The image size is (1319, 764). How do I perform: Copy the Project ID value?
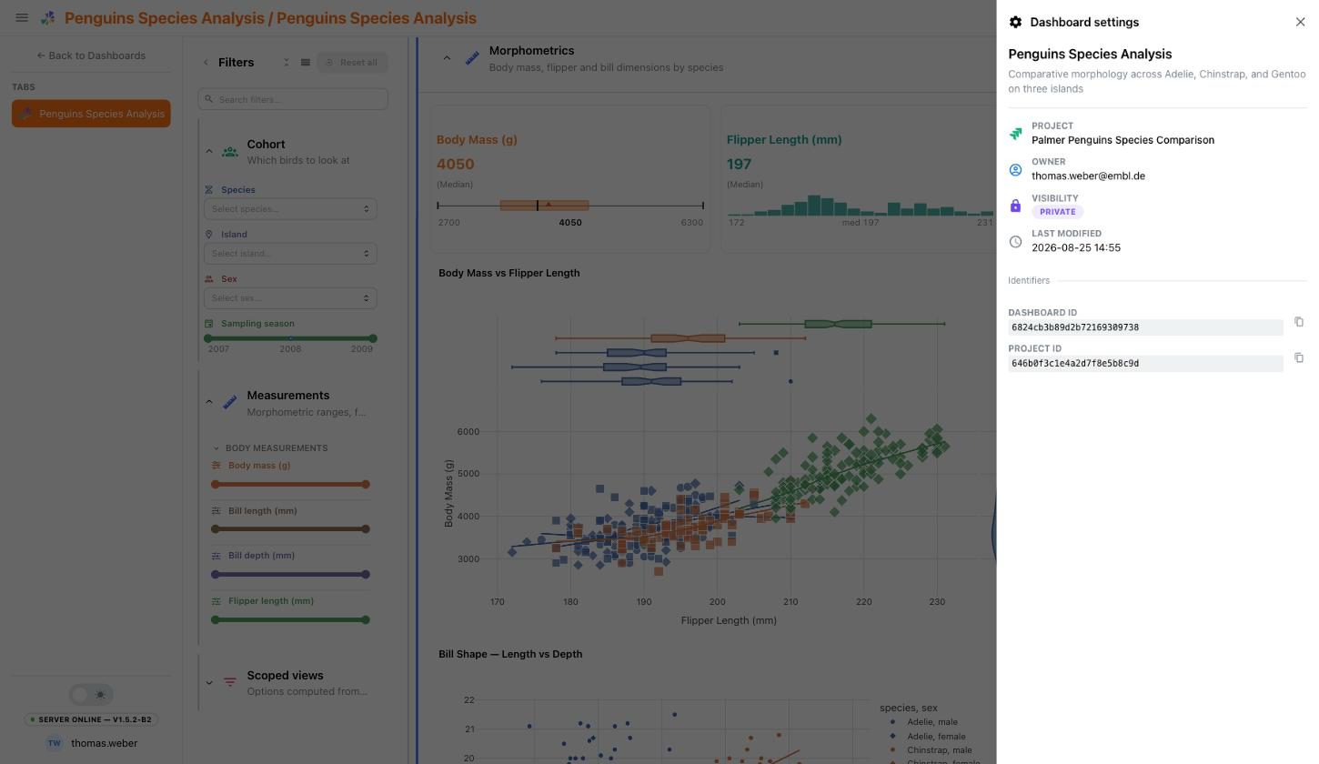(x=1299, y=358)
